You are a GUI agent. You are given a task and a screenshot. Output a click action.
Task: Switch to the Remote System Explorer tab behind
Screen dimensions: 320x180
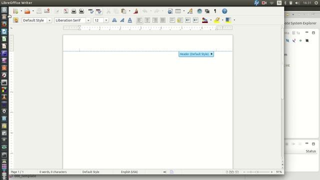[300, 23]
